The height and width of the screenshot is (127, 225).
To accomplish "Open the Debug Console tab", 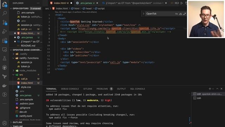I will click(70, 89).
